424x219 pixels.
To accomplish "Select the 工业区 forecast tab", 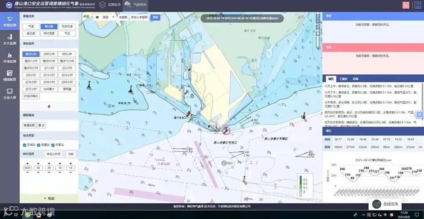I will pyautogui.click(x=343, y=79).
